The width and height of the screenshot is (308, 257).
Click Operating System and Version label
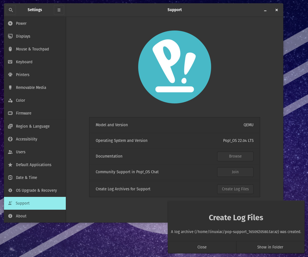pos(122,140)
